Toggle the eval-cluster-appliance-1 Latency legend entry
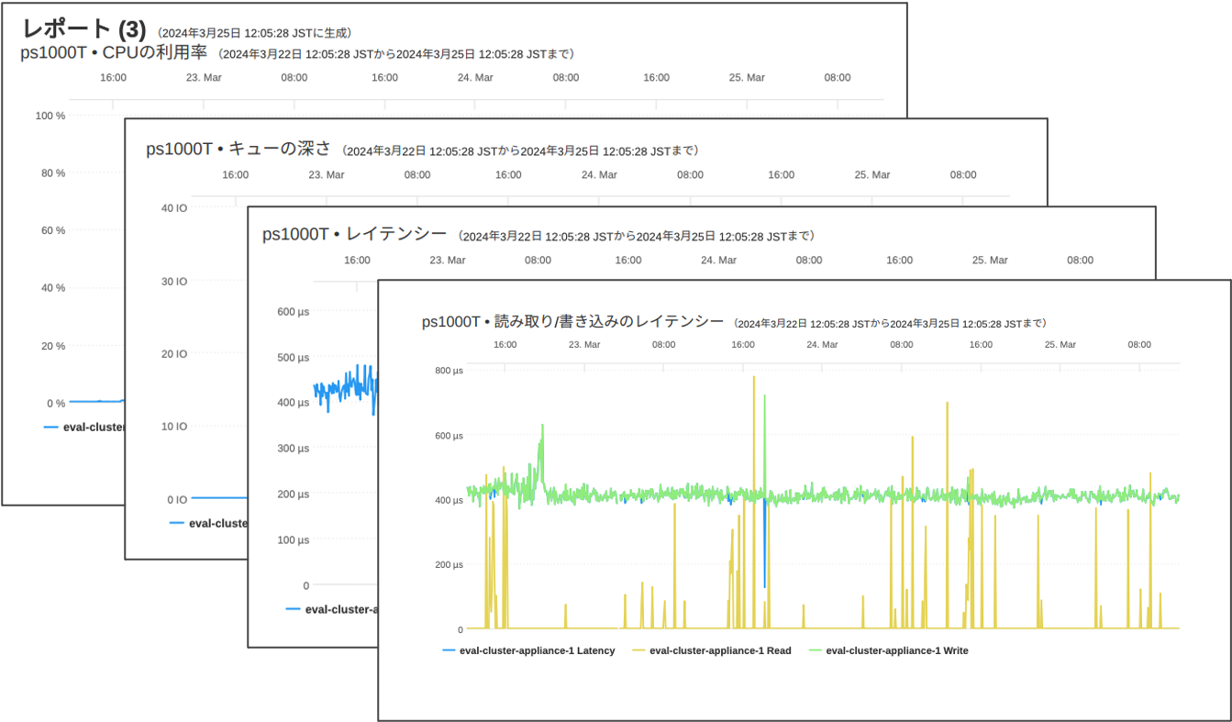Image resolution: width=1232 pixels, height=722 pixels. [x=537, y=650]
